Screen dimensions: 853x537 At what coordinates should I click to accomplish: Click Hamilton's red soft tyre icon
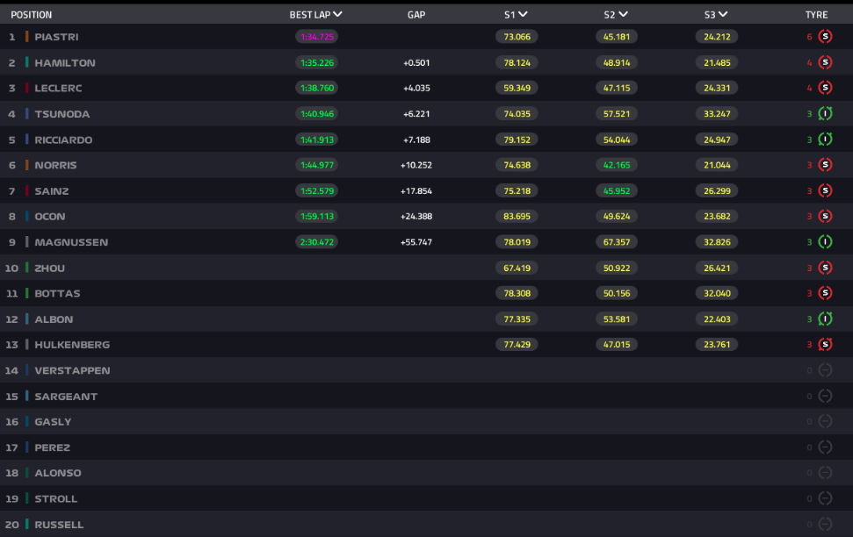(825, 62)
